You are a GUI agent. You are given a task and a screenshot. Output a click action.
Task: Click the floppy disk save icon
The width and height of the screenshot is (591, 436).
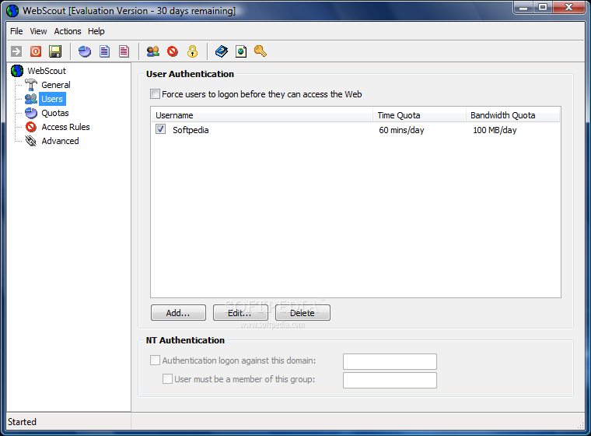(x=55, y=51)
